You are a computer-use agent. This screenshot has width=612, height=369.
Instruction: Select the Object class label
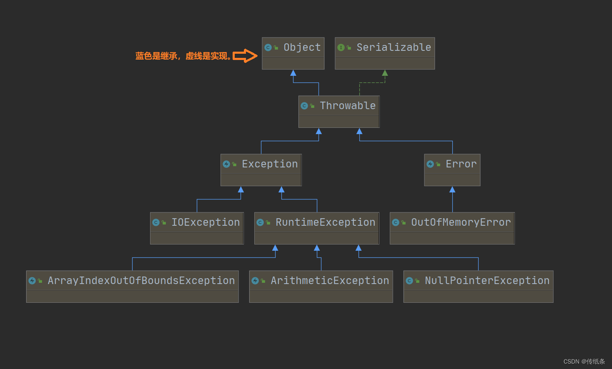point(302,47)
